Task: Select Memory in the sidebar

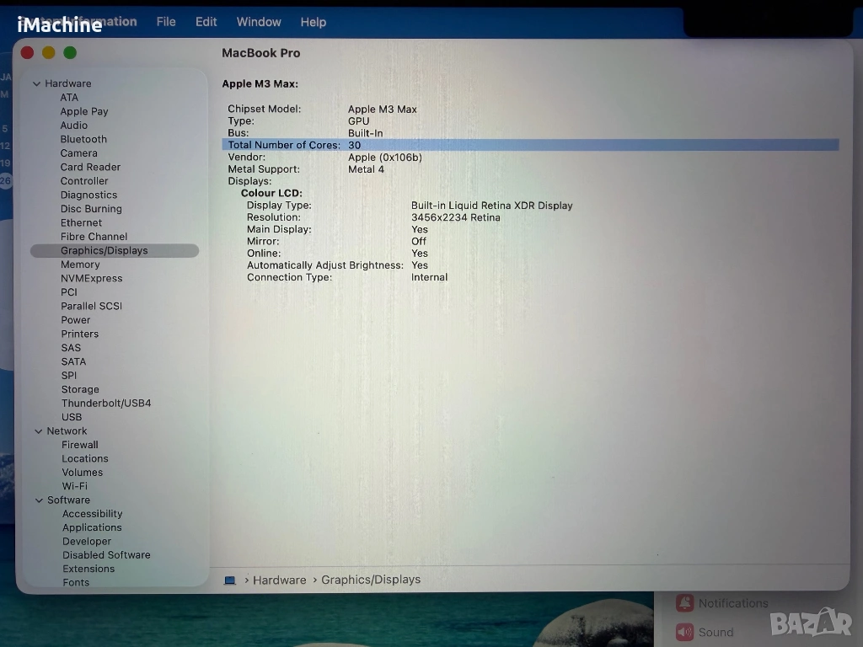Action: tap(80, 265)
